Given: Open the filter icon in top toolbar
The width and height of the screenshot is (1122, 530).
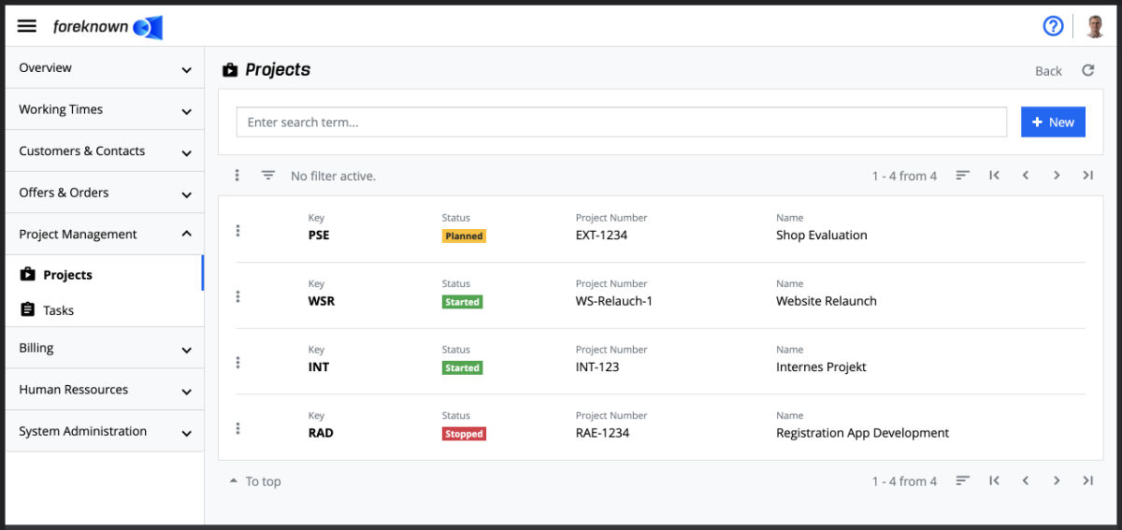Looking at the screenshot, I should coord(268,176).
